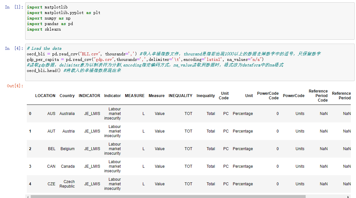Screen dimensions: 356x198
Task: Click the scrollbar left arrow
Action: pos(28,197)
